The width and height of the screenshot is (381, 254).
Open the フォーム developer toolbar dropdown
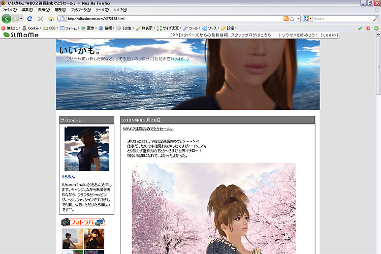(70, 28)
